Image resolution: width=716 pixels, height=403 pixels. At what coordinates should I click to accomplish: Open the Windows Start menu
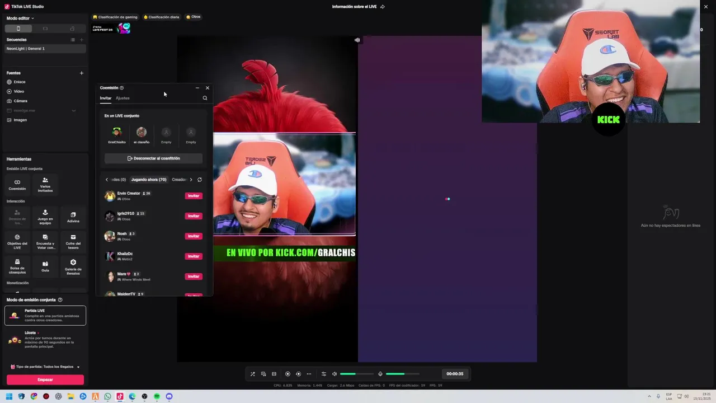(x=9, y=396)
